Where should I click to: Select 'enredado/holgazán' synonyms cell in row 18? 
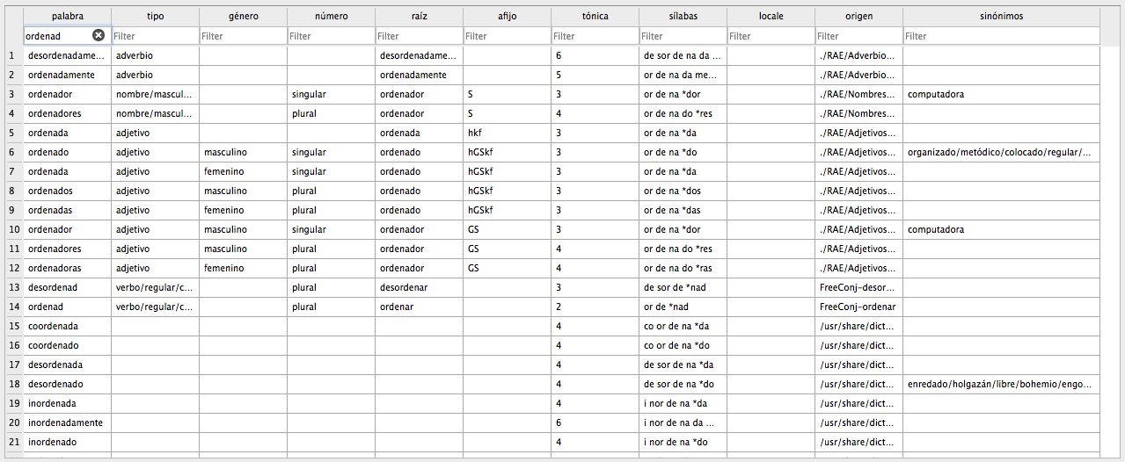click(x=1002, y=384)
